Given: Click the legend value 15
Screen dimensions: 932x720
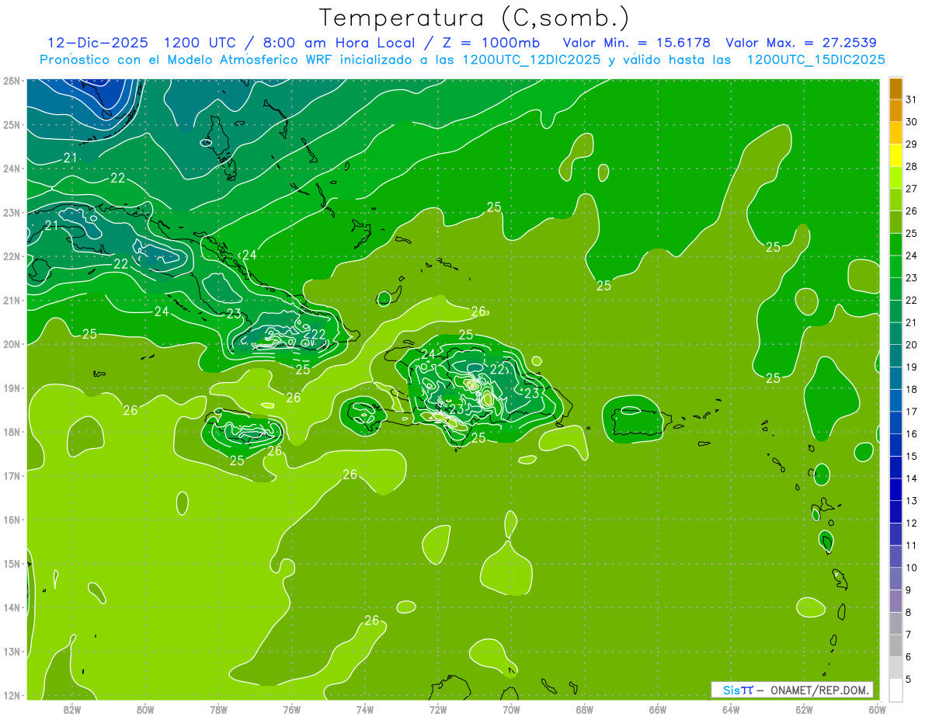Looking at the screenshot, I should coord(912,457).
